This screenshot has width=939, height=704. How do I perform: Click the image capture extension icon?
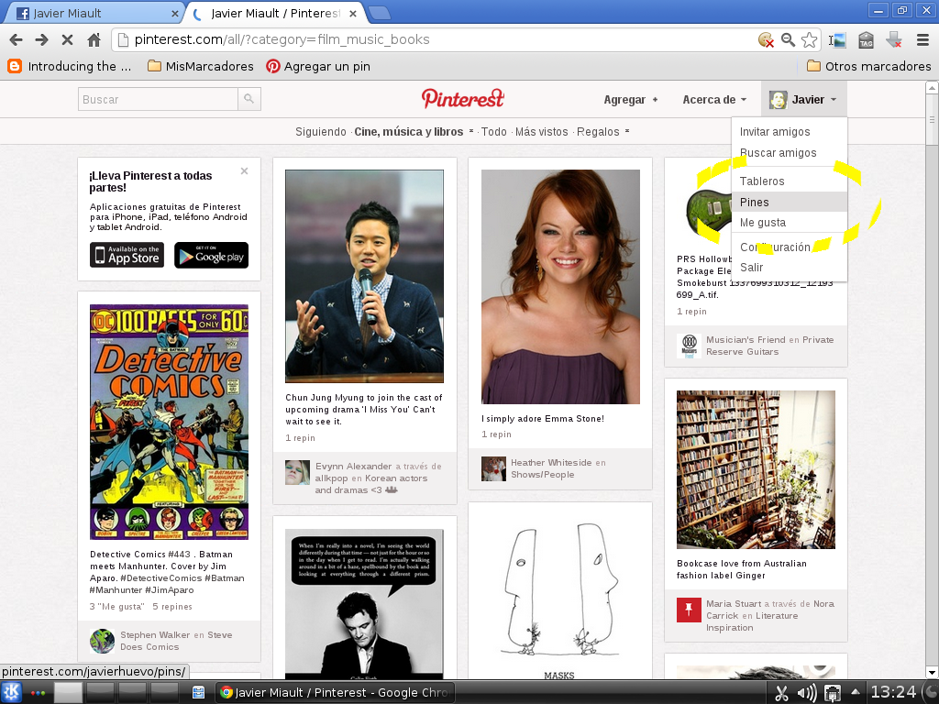(x=838, y=40)
